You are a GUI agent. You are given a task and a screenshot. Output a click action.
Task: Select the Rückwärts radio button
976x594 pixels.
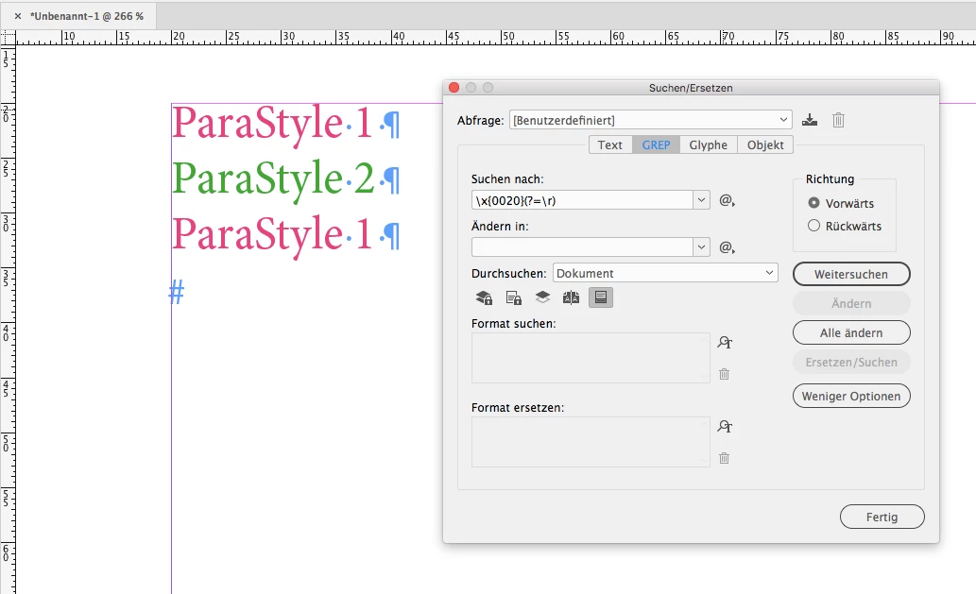pyautogui.click(x=813, y=225)
